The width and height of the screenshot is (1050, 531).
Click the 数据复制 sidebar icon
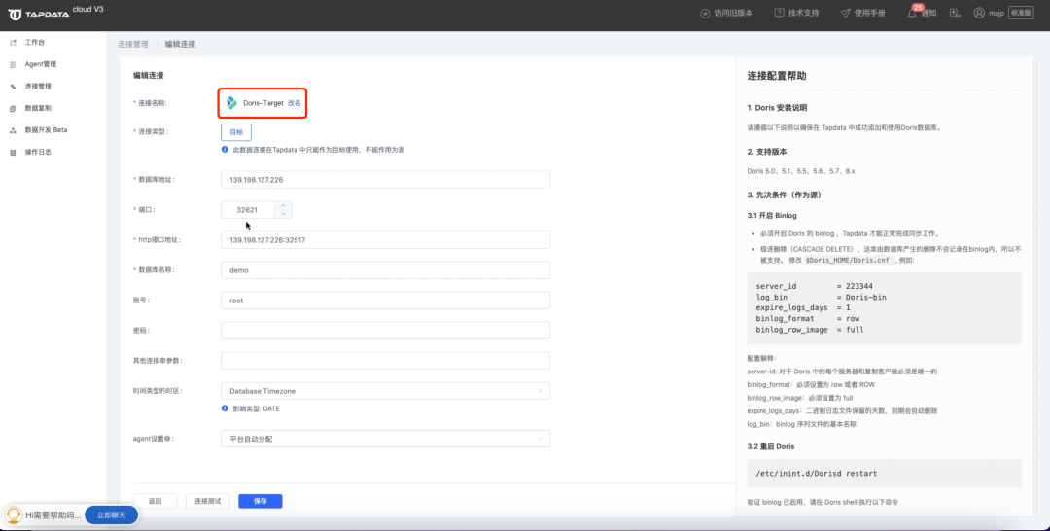[13, 109]
